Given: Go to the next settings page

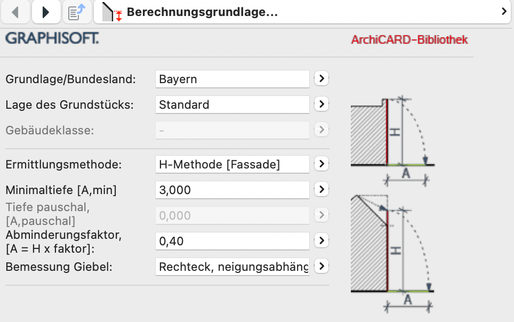Looking at the screenshot, I should coord(46,12).
